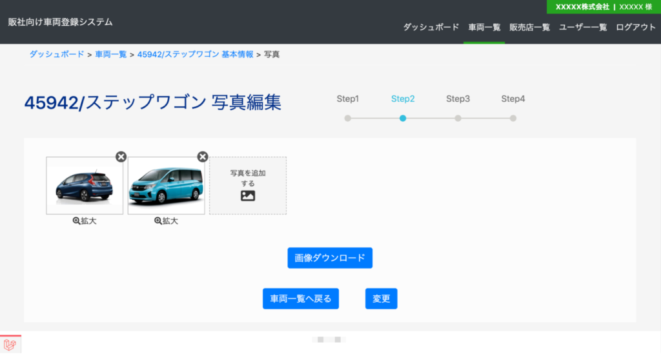
Task: Select the Step3 label
Action: pyautogui.click(x=458, y=99)
